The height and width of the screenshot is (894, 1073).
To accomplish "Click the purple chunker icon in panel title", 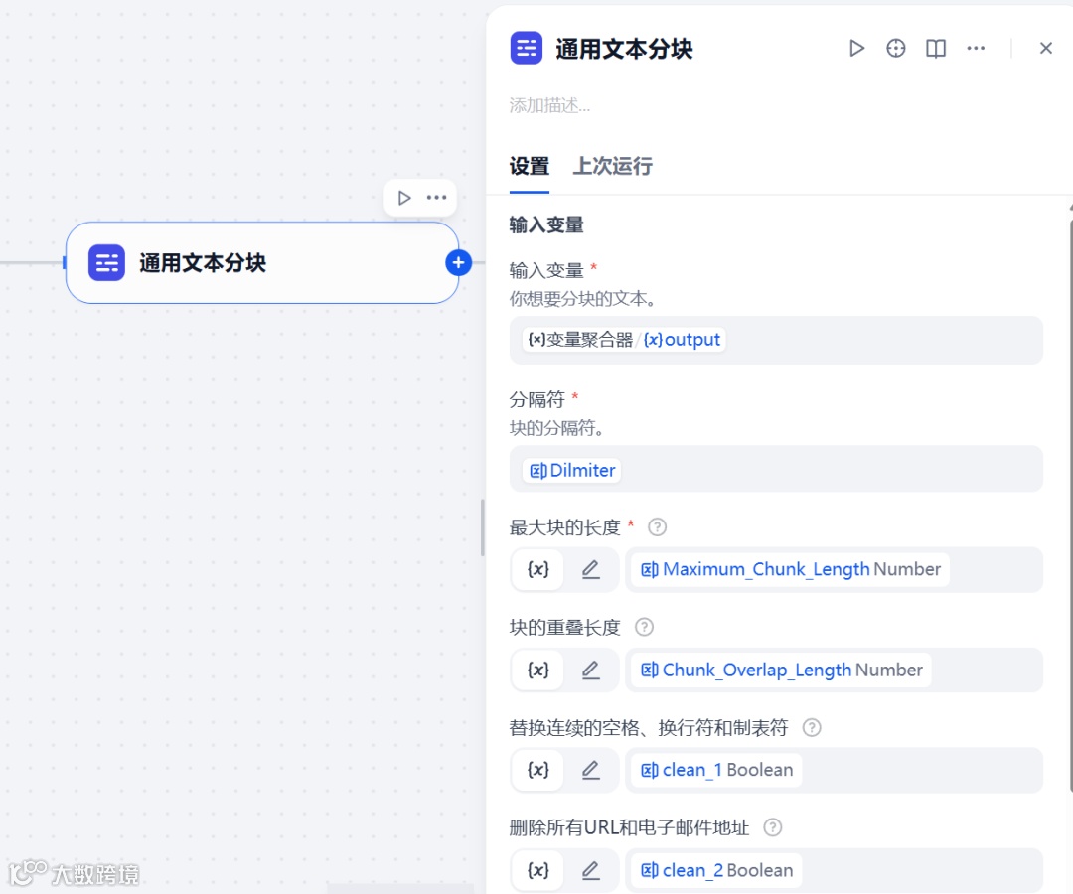I will coord(527,48).
